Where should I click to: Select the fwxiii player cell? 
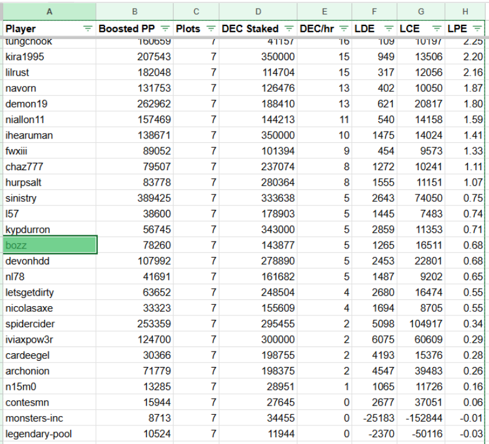click(49, 151)
